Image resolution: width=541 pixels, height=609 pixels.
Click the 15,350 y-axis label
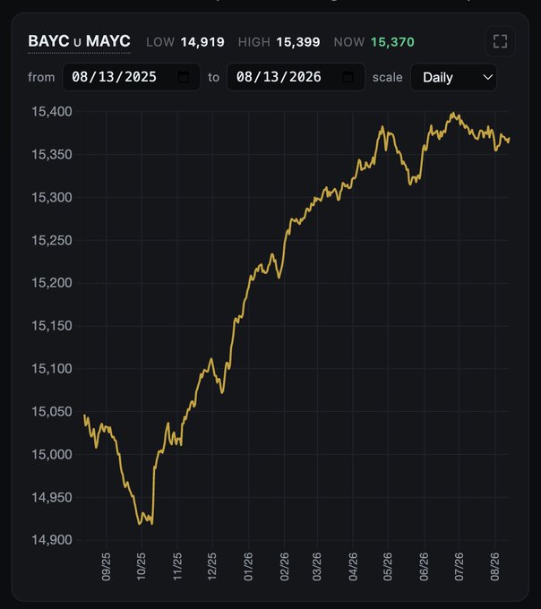pos(52,155)
